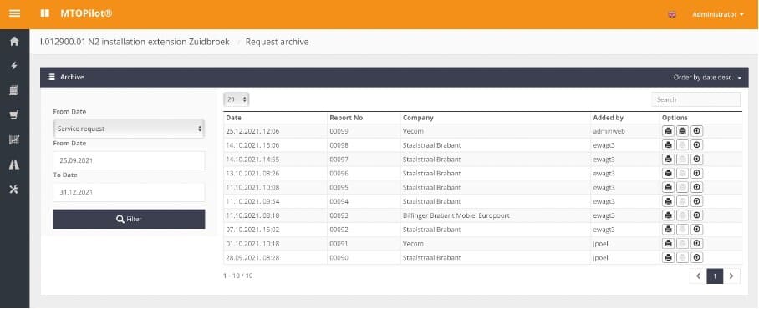Open the Order by date desc. dropdown
The width and height of the screenshot is (759, 309).
pyautogui.click(x=707, y=78)
